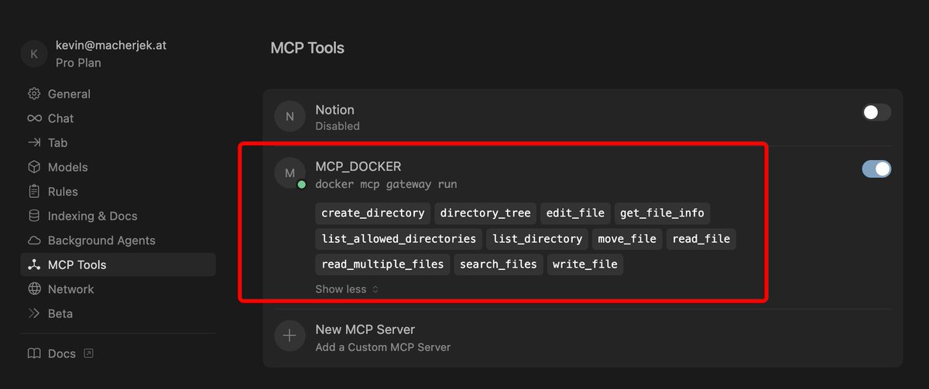929x389 pixels.
Task: Go to the Beta settings section
Action: click(60, 313)
